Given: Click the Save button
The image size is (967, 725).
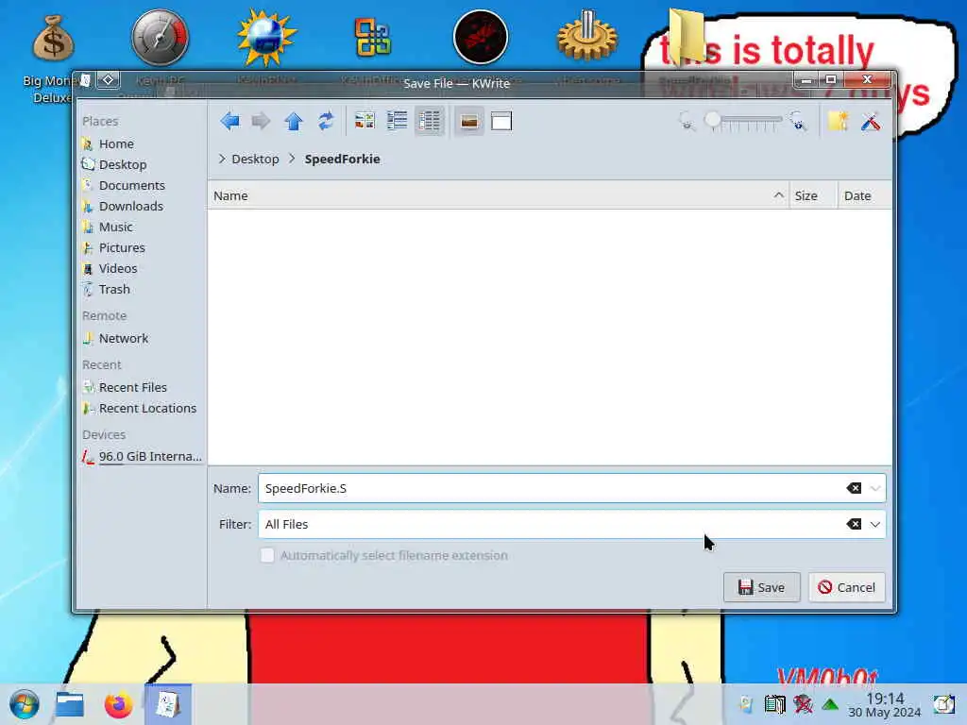Looking at the screenshot, I should (x=761, y=587).
